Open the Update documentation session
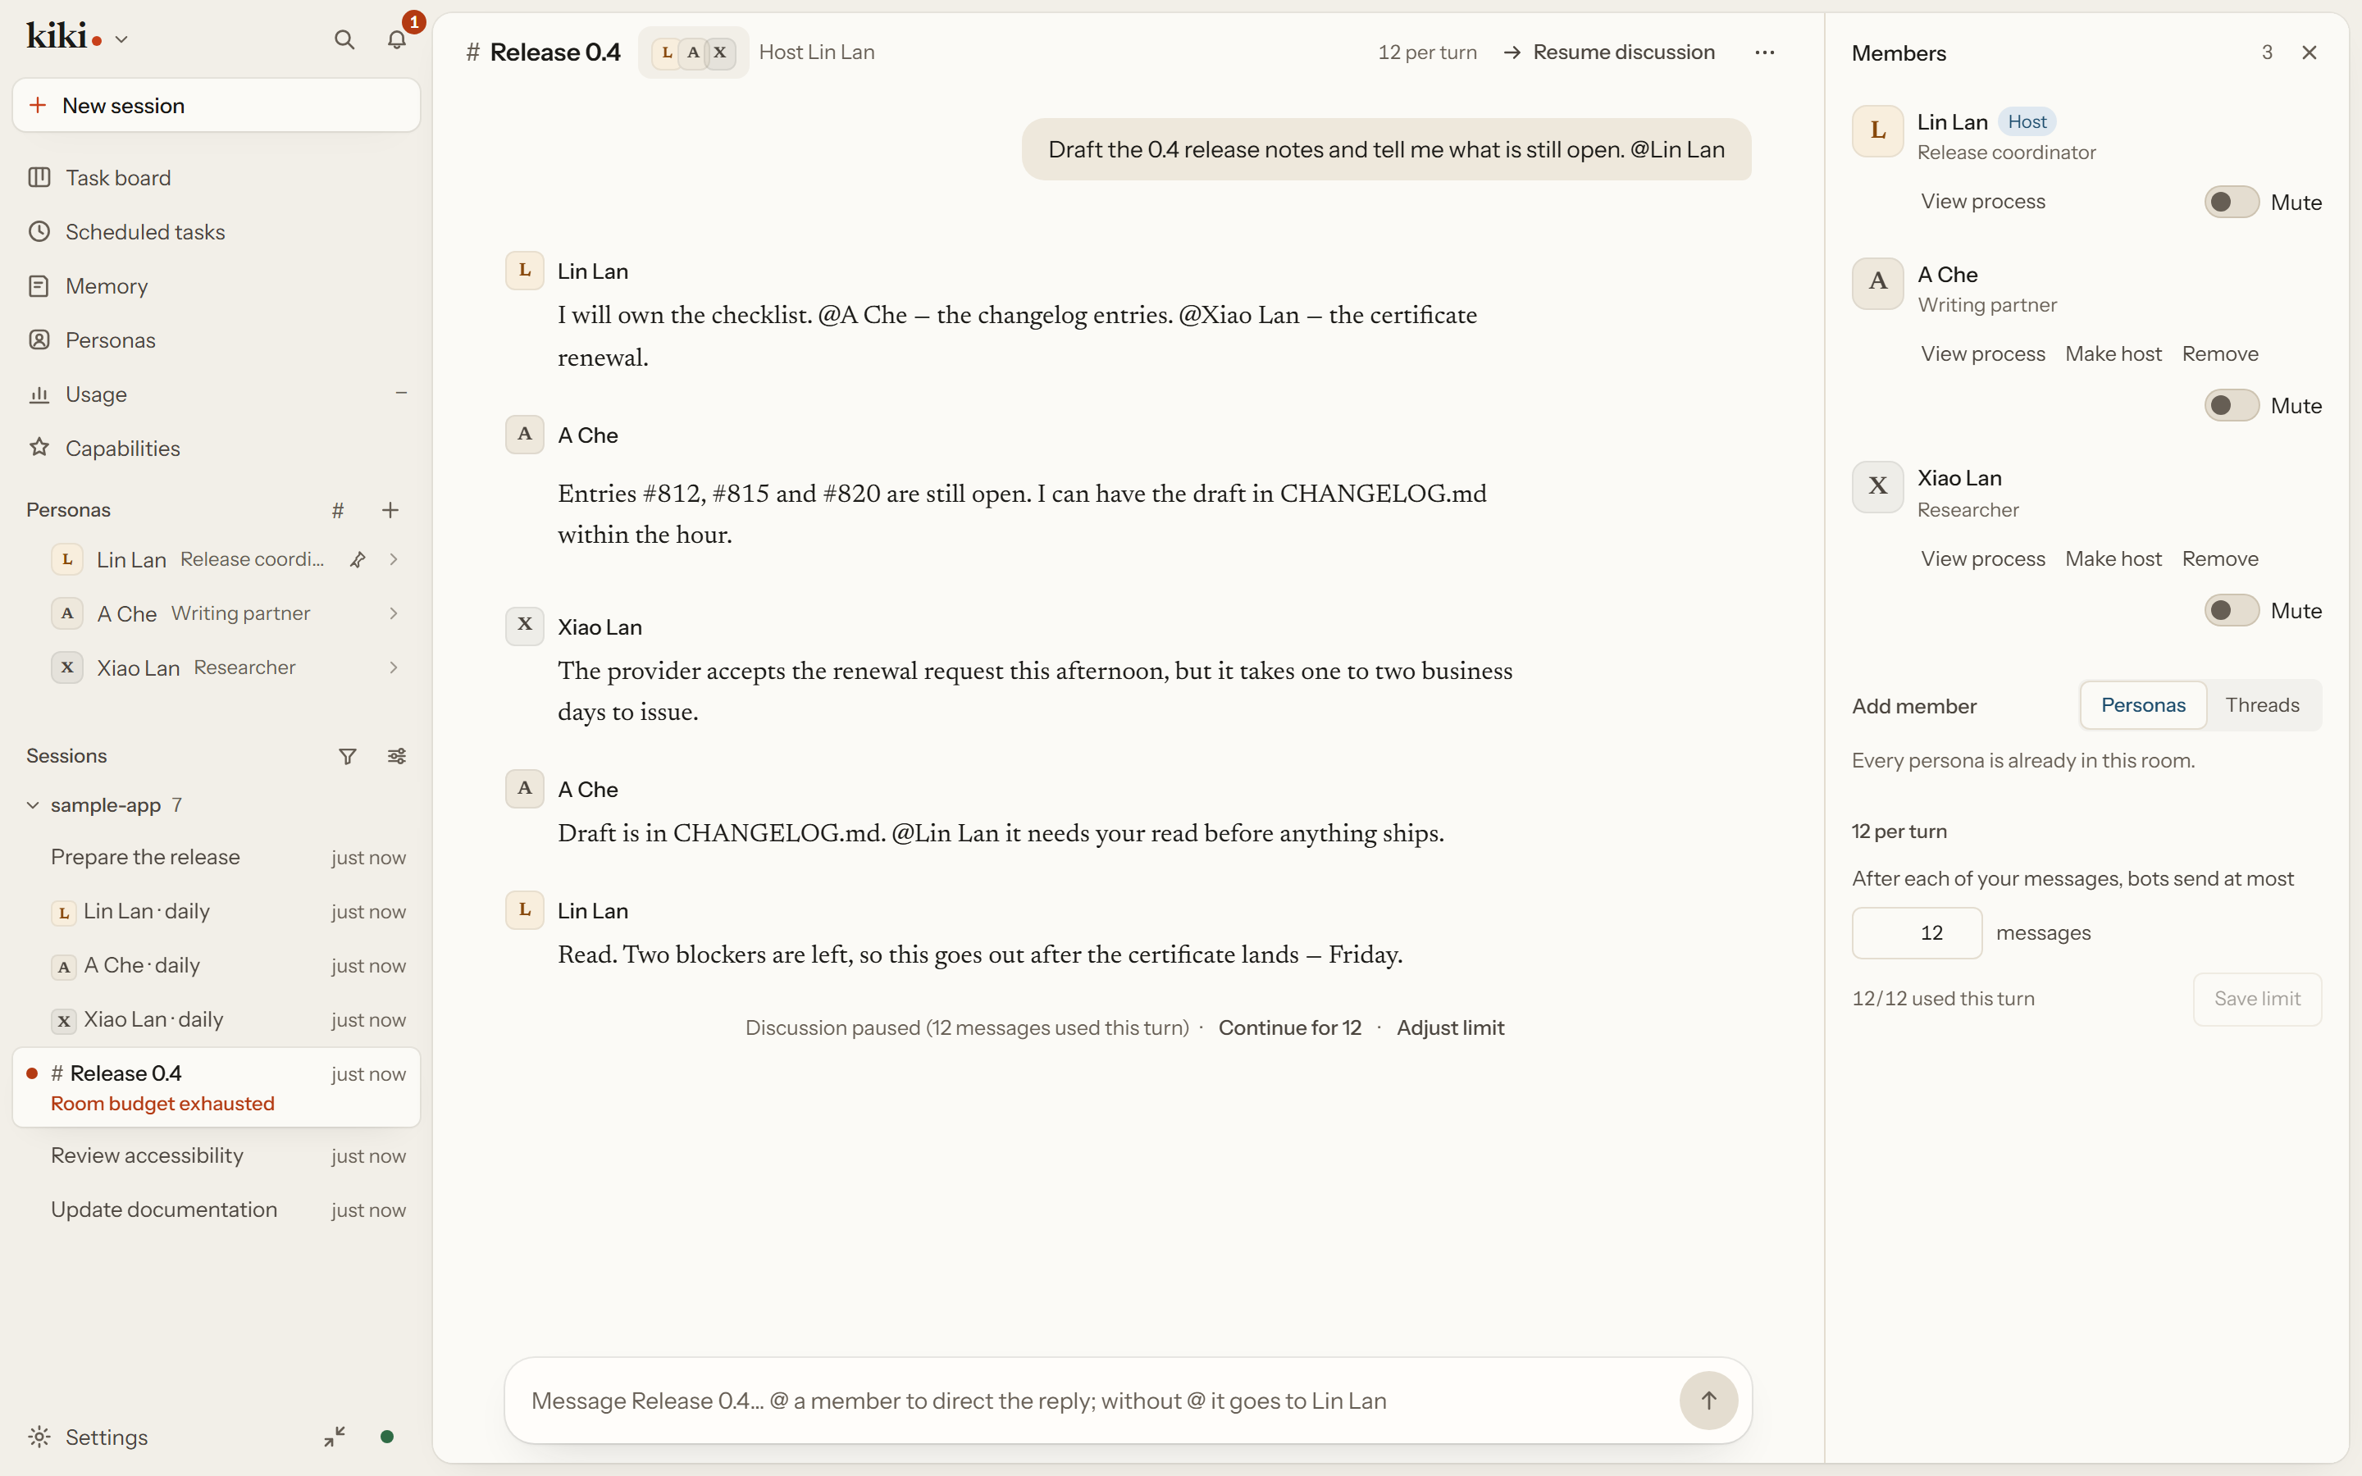This screenshot has height=1476, width=2362. click(x=217, y=1209)
